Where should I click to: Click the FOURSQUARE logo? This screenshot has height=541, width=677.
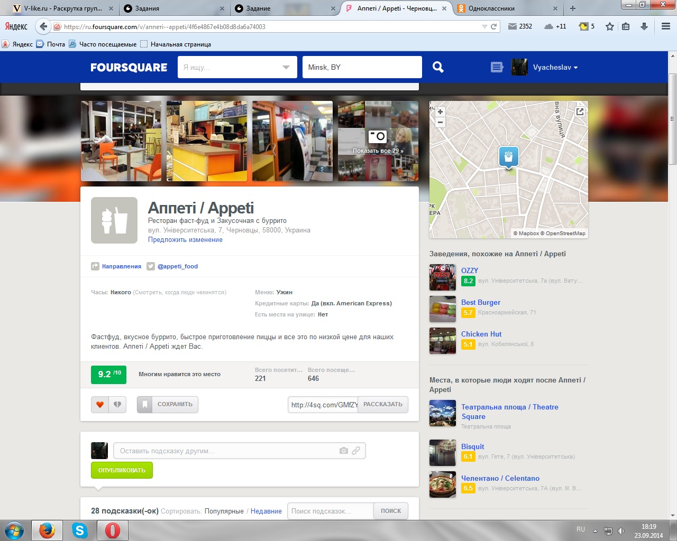129,68
